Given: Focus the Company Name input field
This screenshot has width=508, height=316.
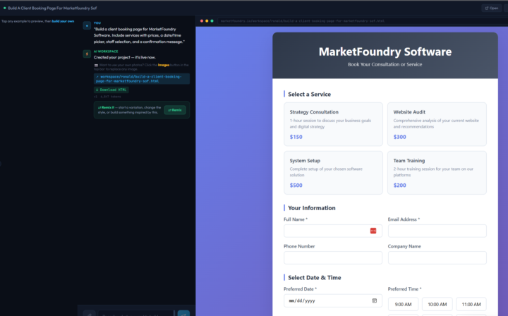Looking at the screenshot, I should click(437, 257).
